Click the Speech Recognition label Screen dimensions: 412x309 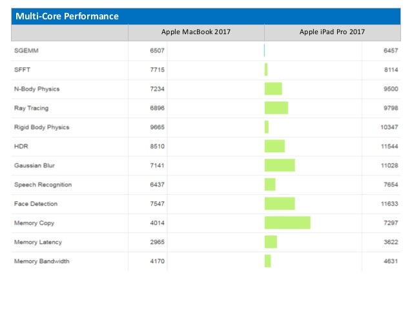pyautogui.click(x=43, y=184)
